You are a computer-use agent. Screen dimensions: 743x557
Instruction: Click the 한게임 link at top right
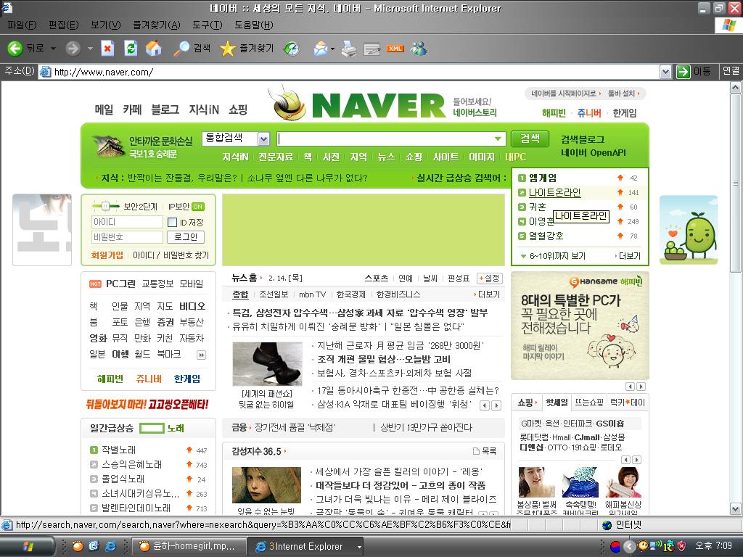624,112
